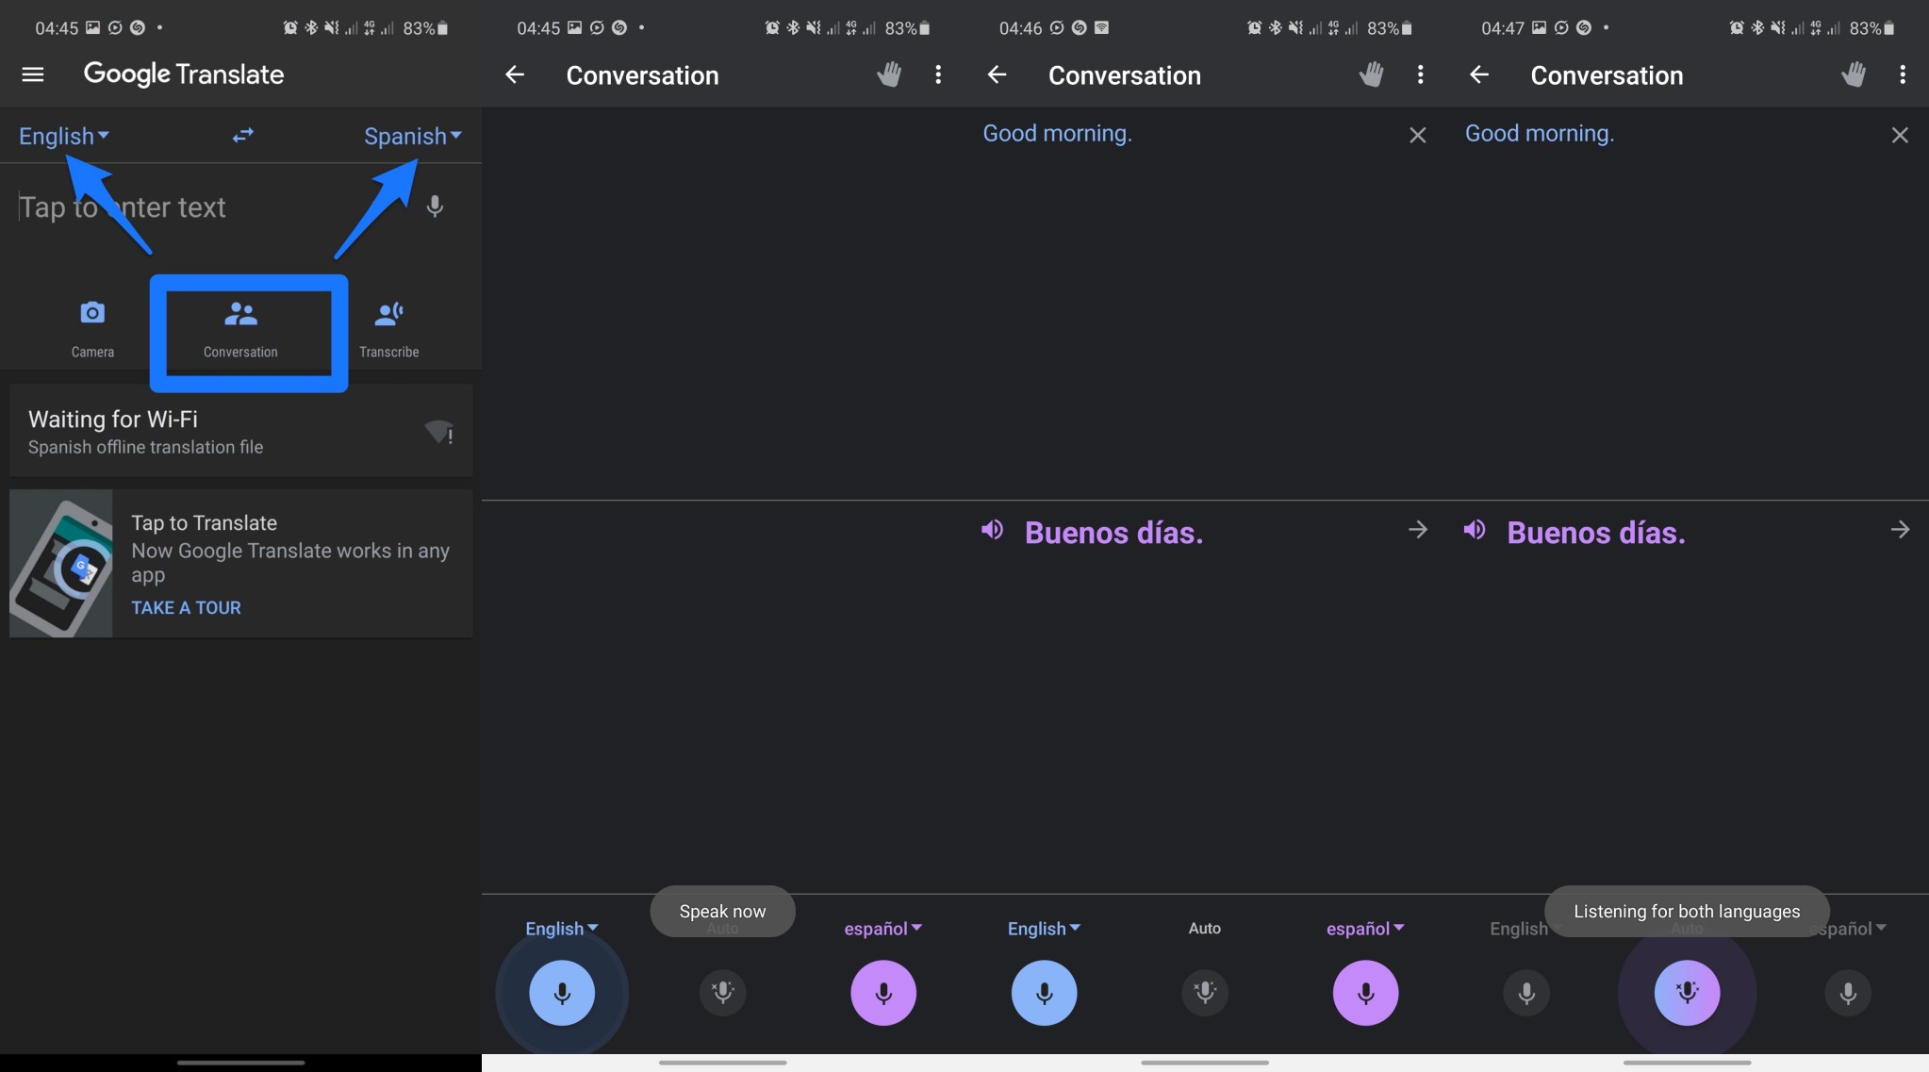Tap the hand wave icon on second screen

(x=889, y=74)
